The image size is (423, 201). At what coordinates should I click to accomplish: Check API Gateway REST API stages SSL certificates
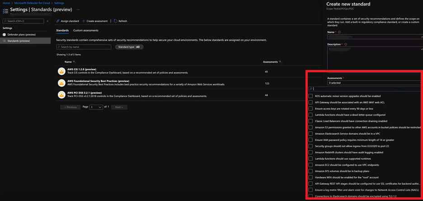[310, 183]
